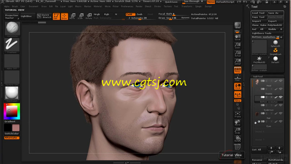
Task: Toggle the Alternate button
Action: [12, 138]
